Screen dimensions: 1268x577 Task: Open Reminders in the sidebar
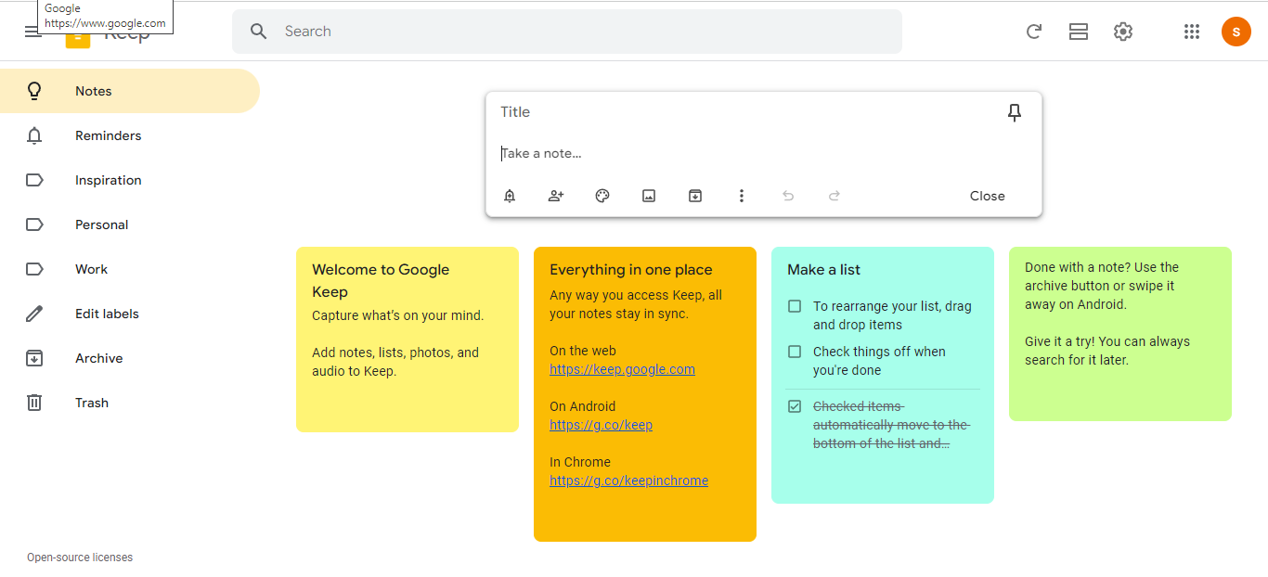pos(130,135)
